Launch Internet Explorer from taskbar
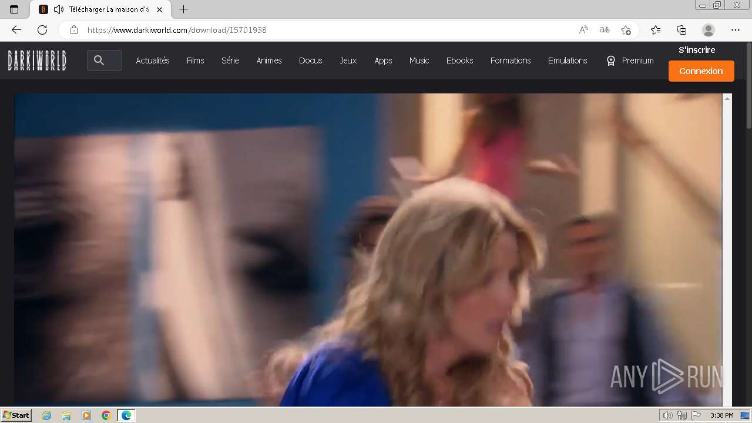The width and height of the screenshot is (752, 423). (46, 415)
